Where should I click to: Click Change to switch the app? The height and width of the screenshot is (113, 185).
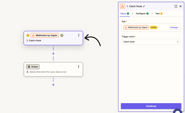point(174,27)
